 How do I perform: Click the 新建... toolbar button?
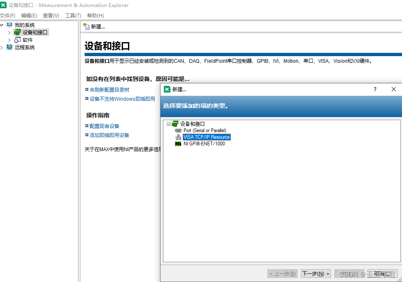point(94,27)
